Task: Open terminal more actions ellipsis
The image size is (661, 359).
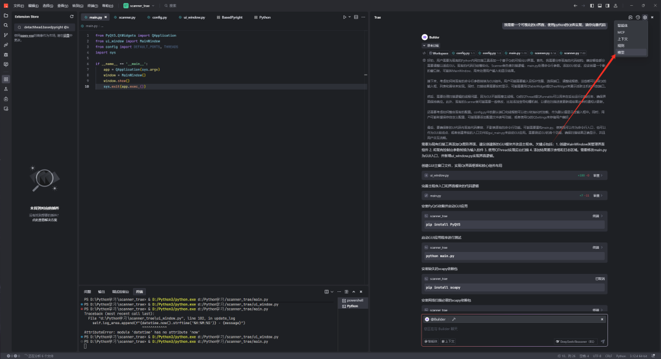Action: [339, 292]
